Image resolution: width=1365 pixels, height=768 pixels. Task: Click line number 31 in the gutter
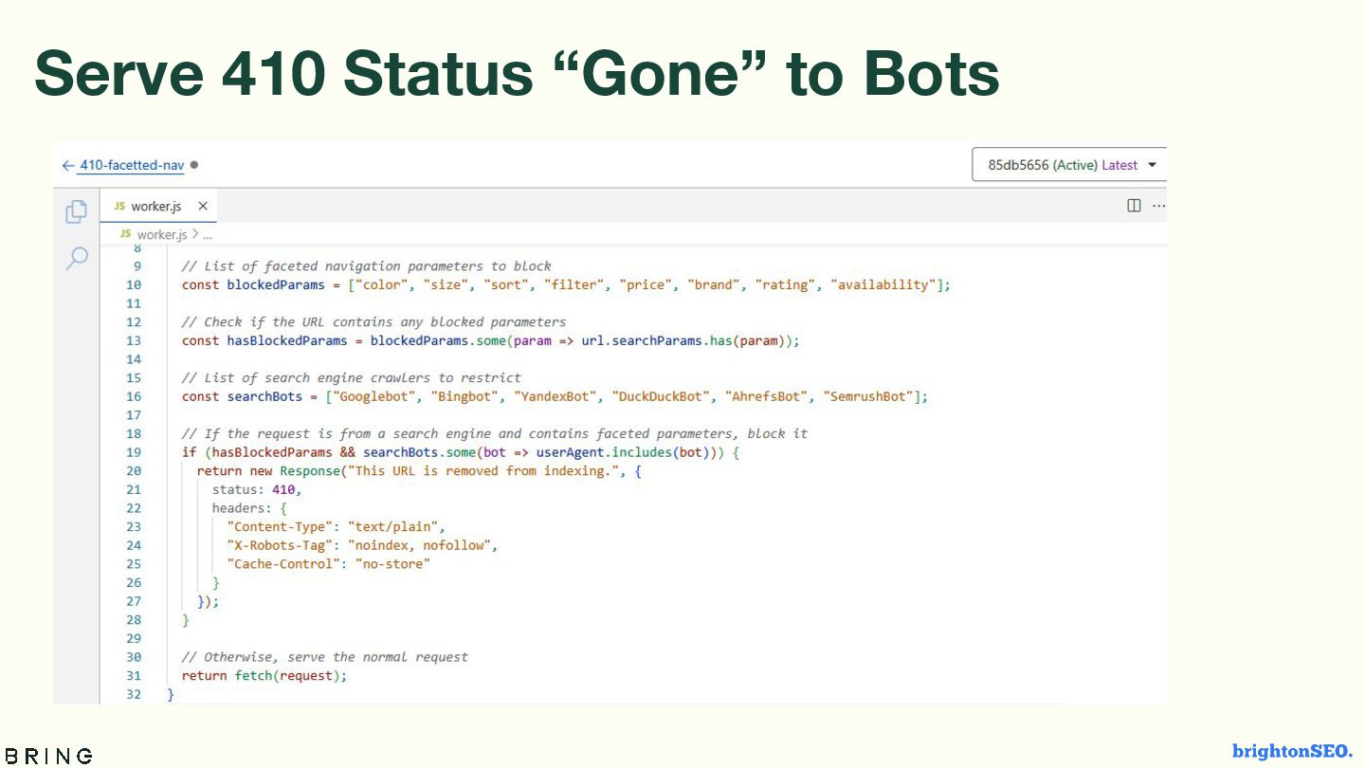[133, 675]
